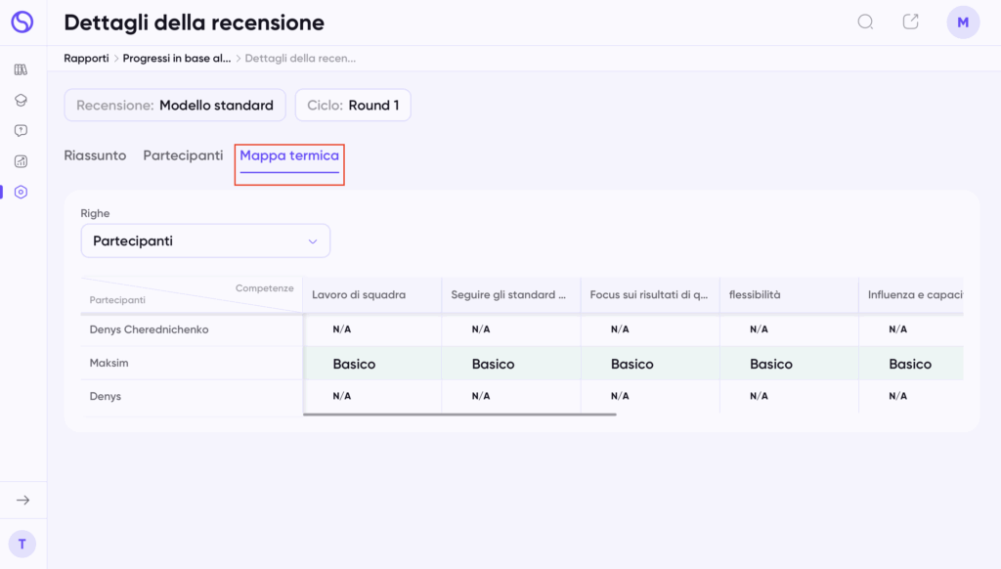Click the app logo in top-left corner
Image resolution: width=1001 pixels, height=569 pixels.
coord(22,22)
